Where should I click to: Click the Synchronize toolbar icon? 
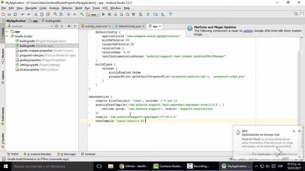pos(15,14)
